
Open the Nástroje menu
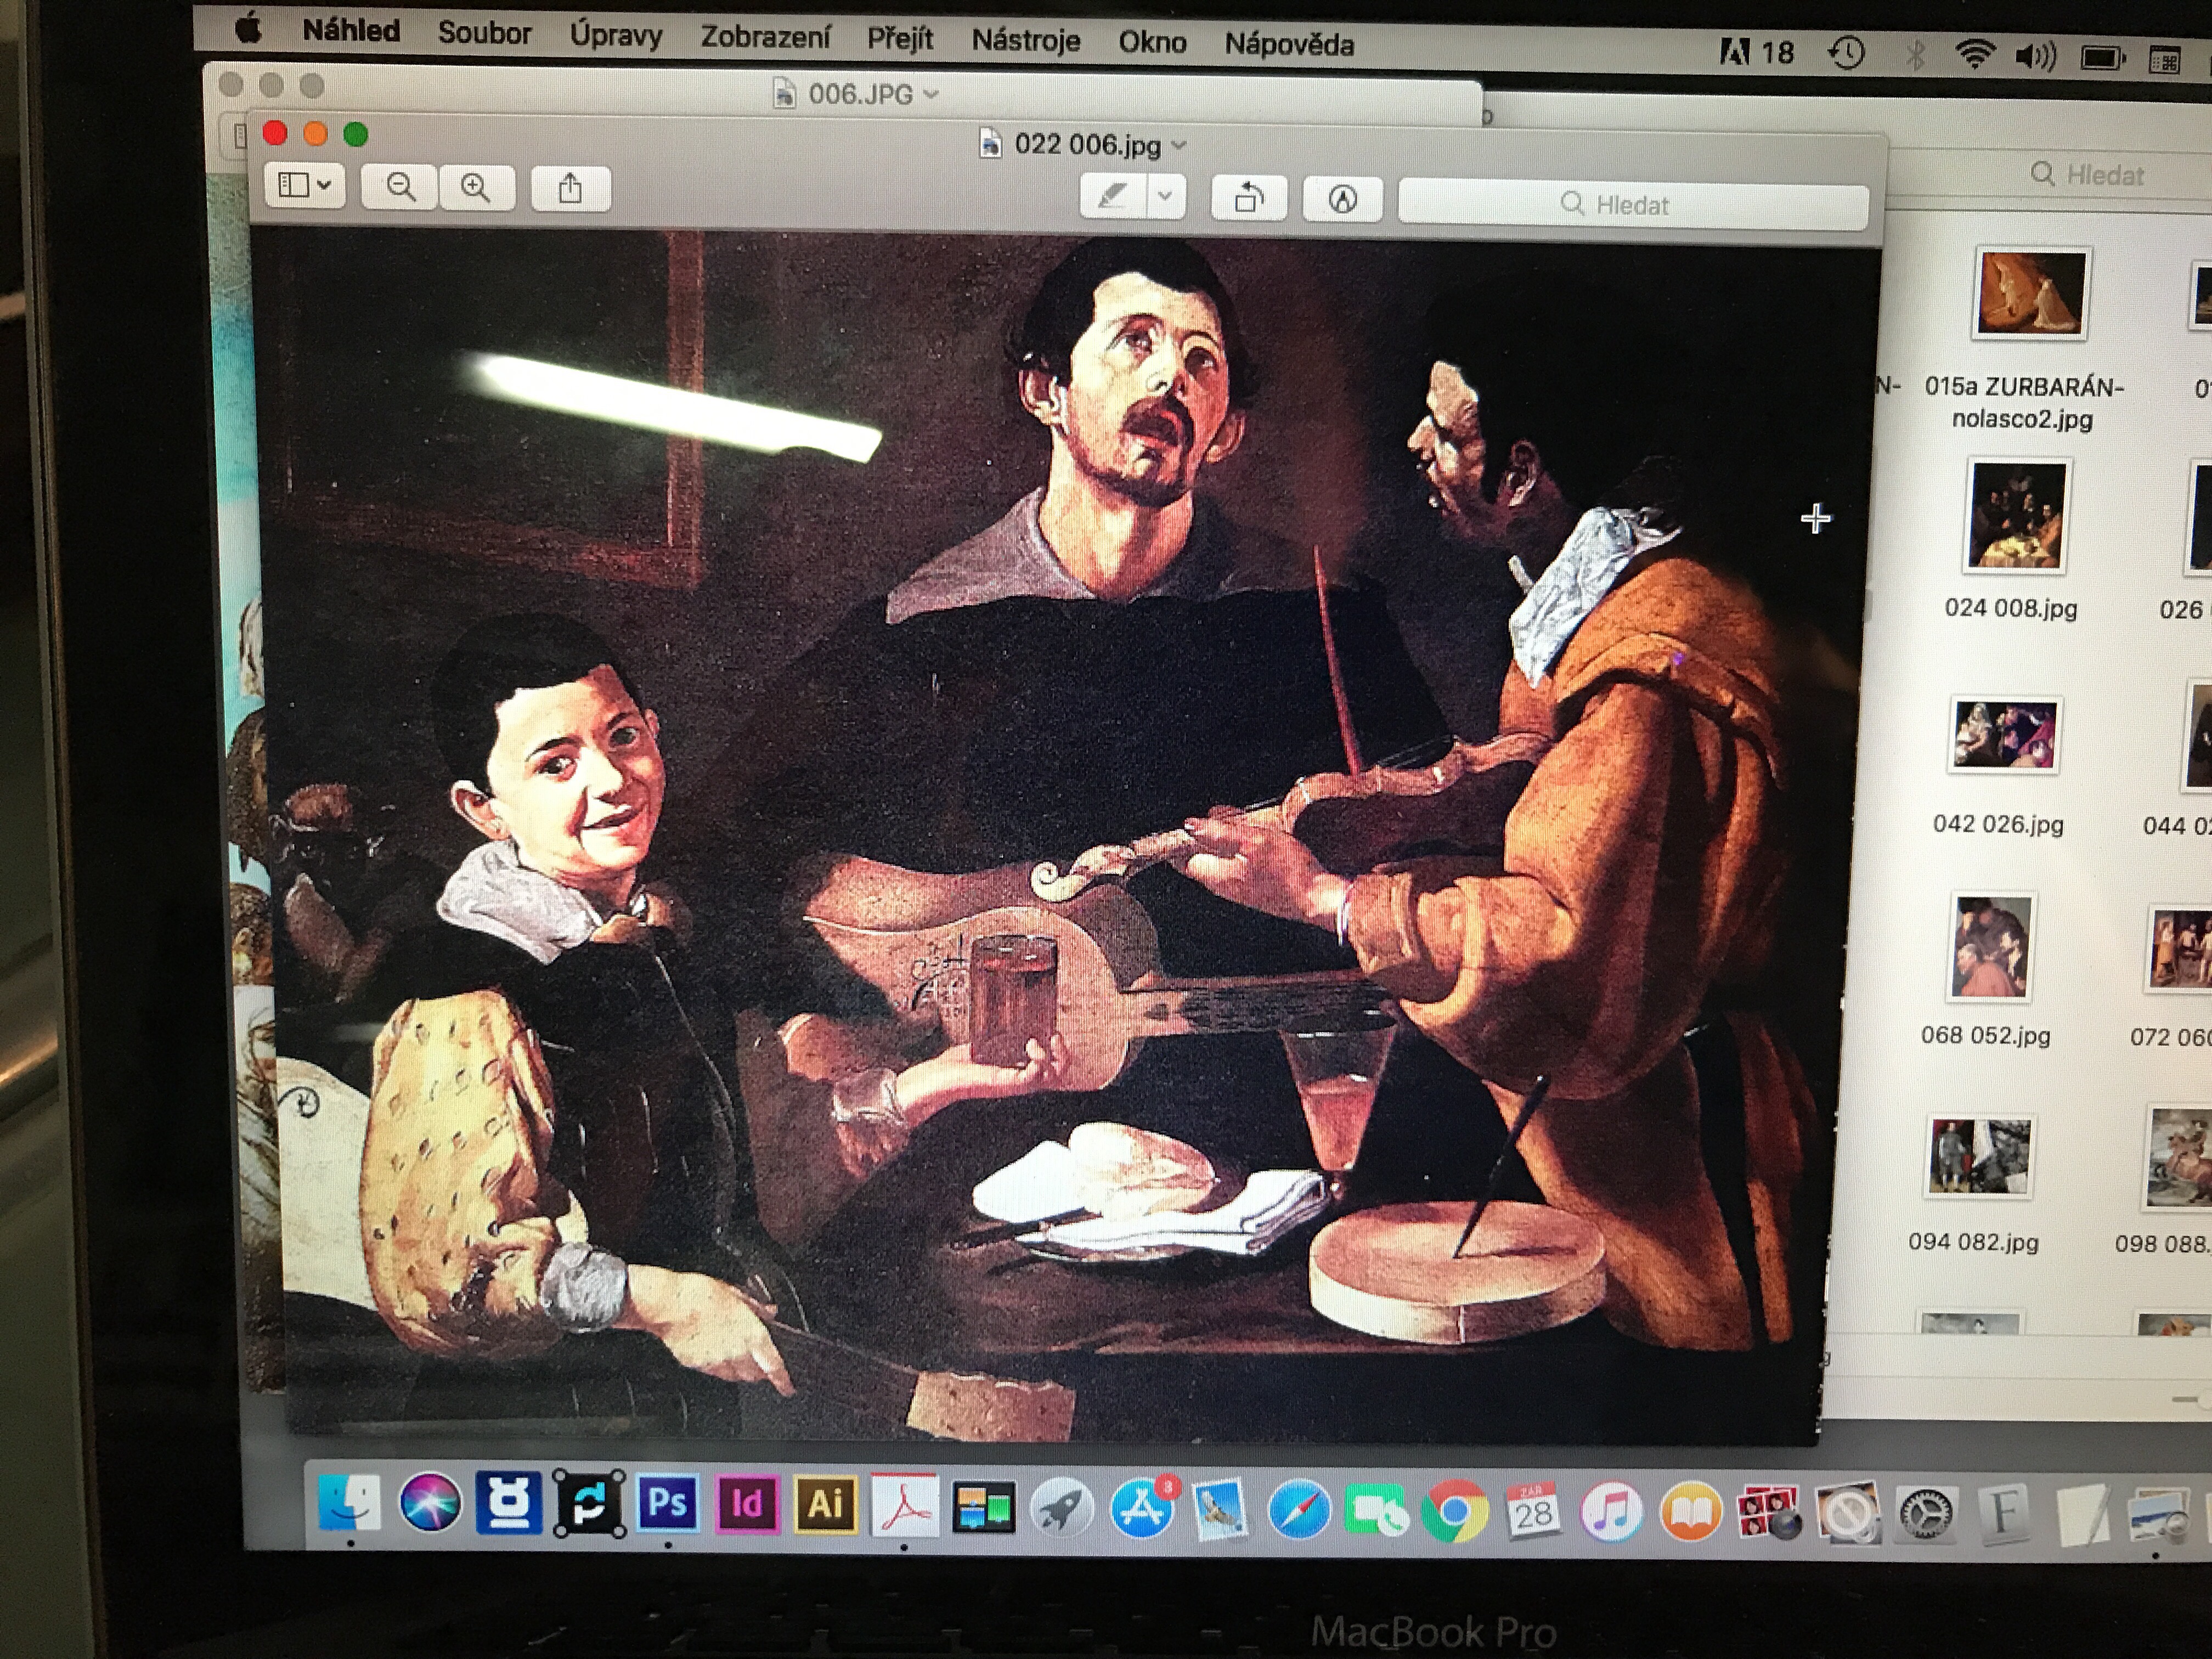[x=1026, y=40]
